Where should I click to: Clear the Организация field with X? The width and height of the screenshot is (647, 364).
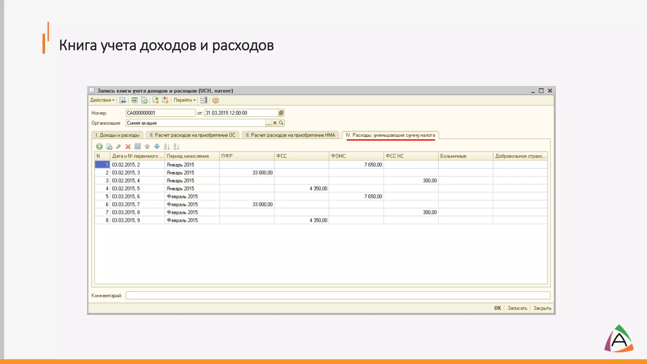(275, 123)
